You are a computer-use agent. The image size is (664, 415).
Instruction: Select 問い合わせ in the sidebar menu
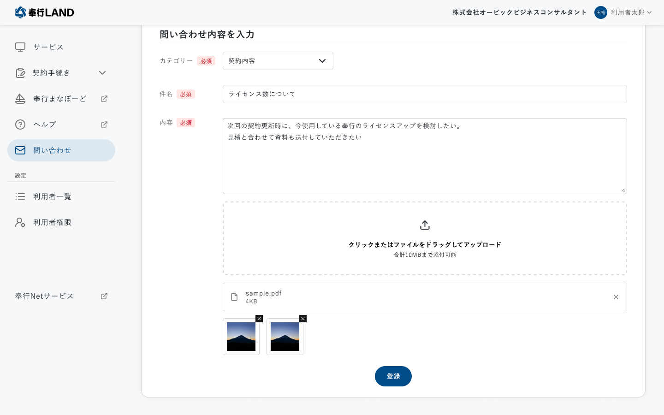click(52, 150)
